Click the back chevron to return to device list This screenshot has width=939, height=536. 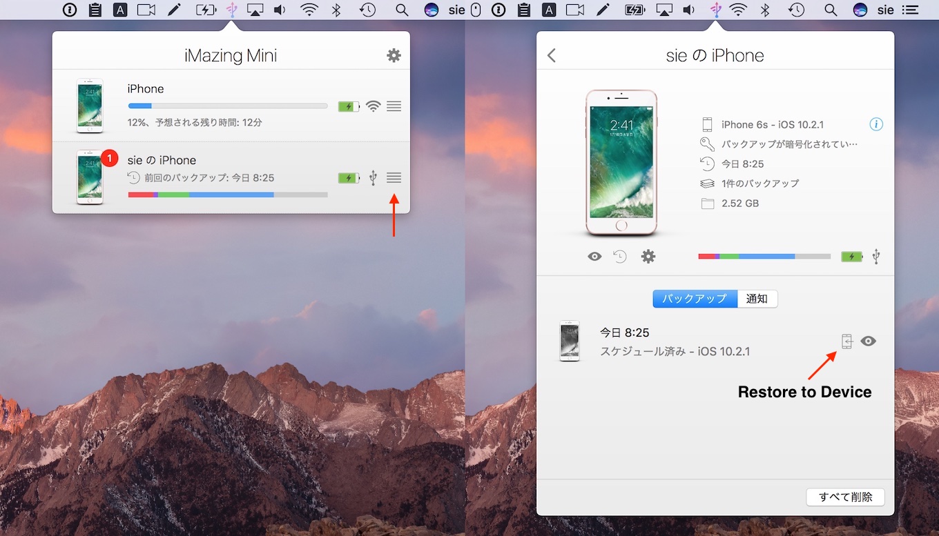pyautogui.click(x=551, y=55)
